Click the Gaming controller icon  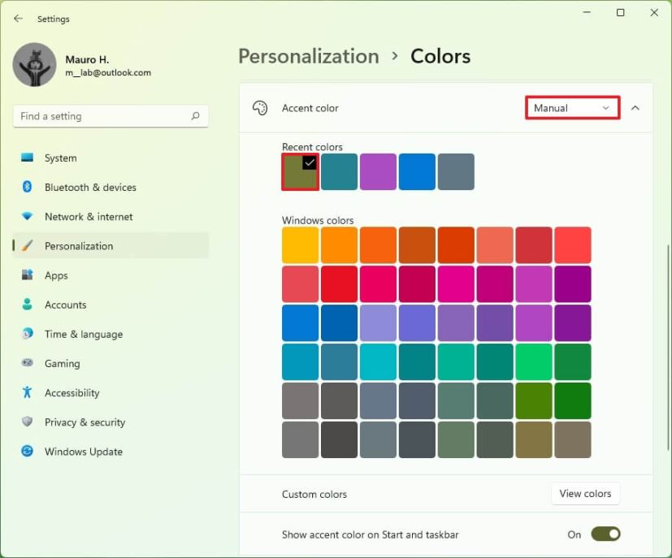[x=27, y=363]
